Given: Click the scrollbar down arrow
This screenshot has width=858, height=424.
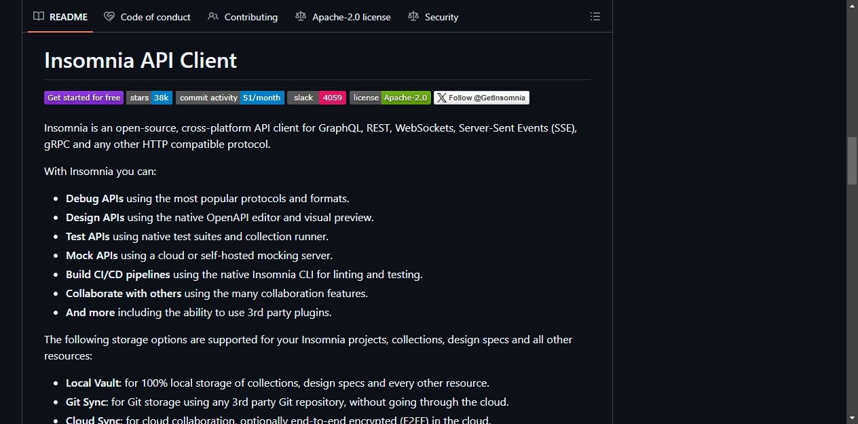Looking at the screenshot, I should click(852, 418).
